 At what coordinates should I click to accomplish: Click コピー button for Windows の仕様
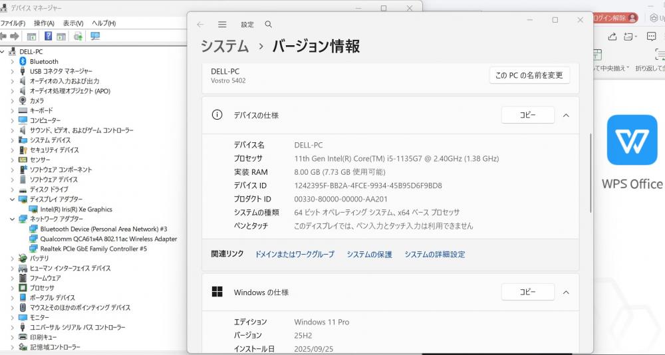coord(527,292)
